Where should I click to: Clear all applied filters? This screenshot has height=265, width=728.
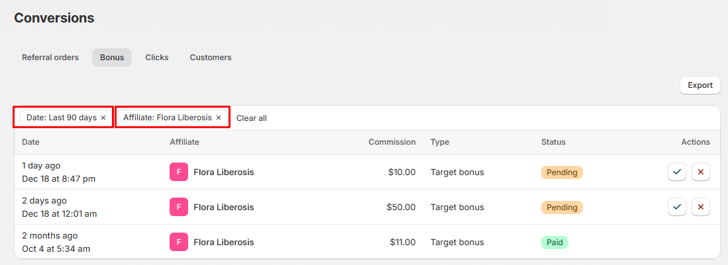tap(252, 118)
